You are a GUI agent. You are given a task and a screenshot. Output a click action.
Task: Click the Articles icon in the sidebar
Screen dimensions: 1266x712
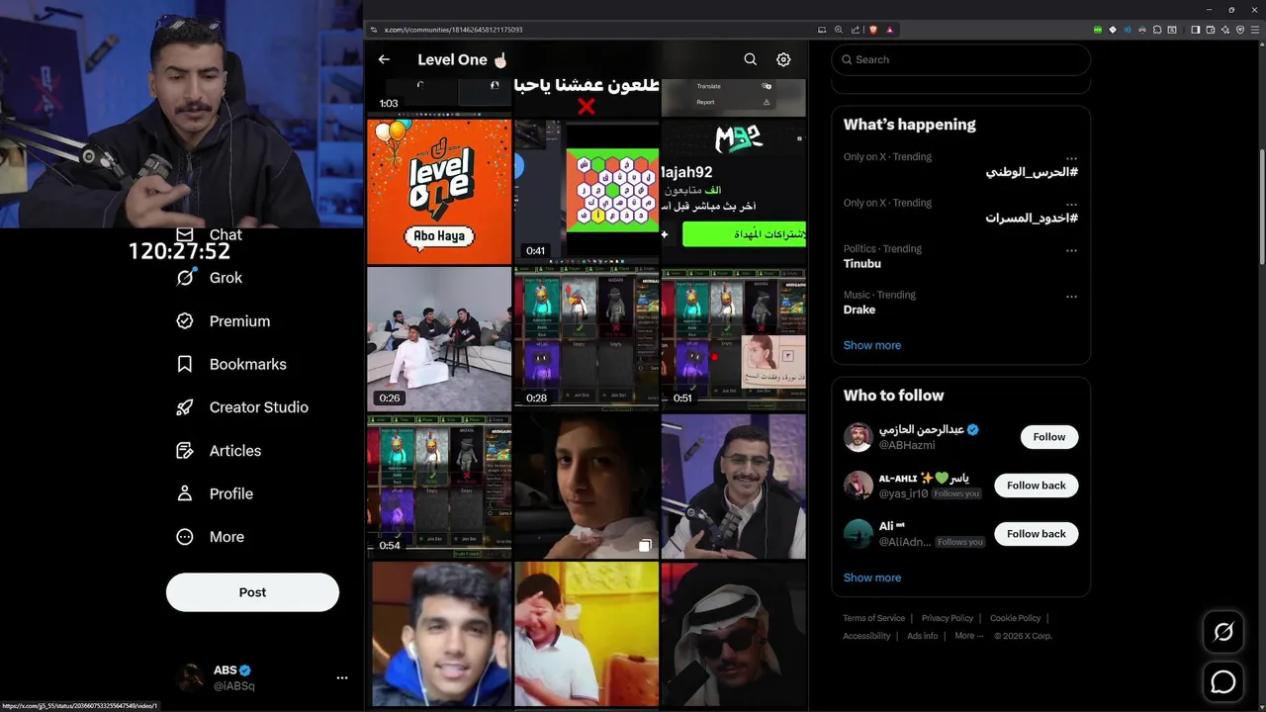(185, 451)
